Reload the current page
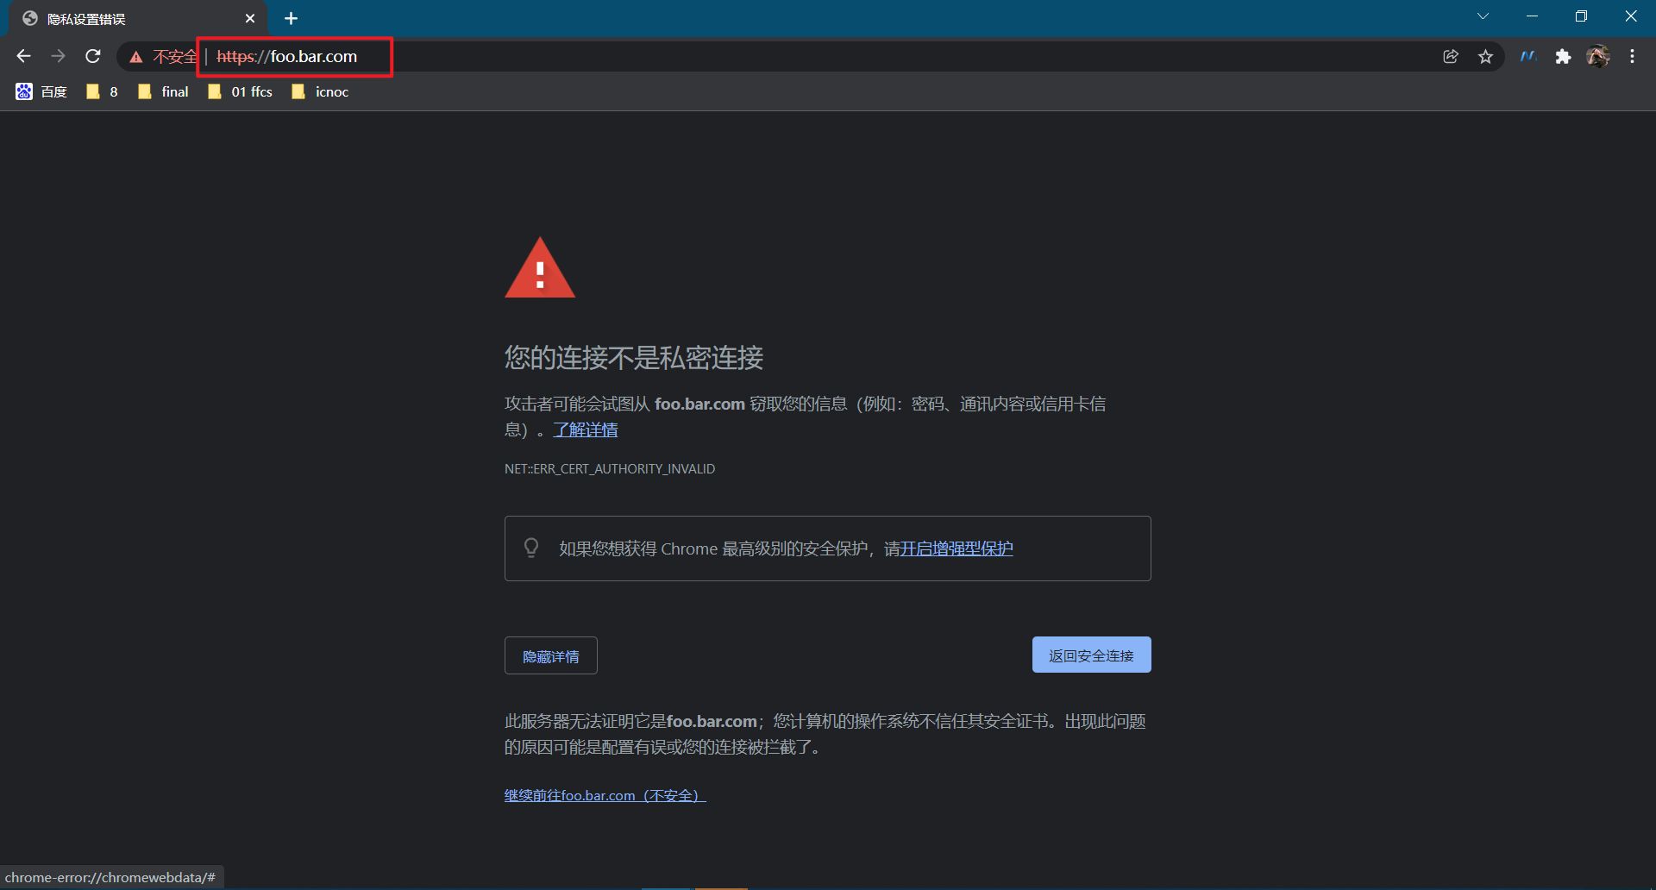The height and width of the screenshot is (890, 1656). 93,56
